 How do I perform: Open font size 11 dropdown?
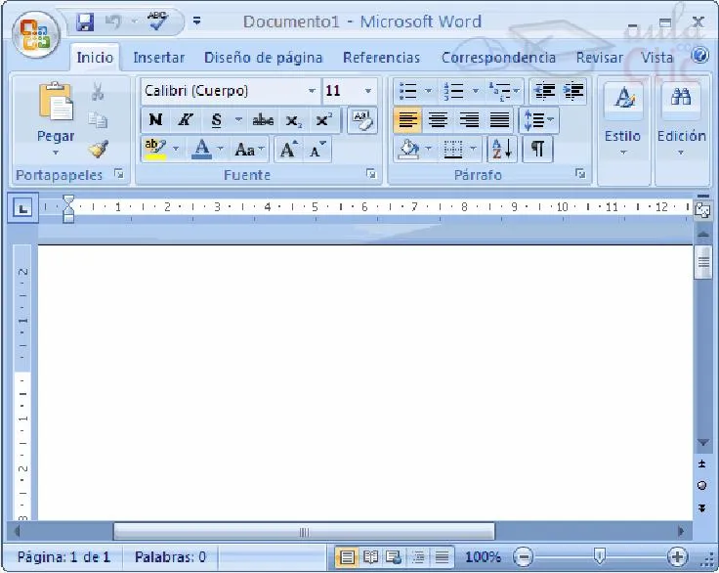tap(367, 91)
